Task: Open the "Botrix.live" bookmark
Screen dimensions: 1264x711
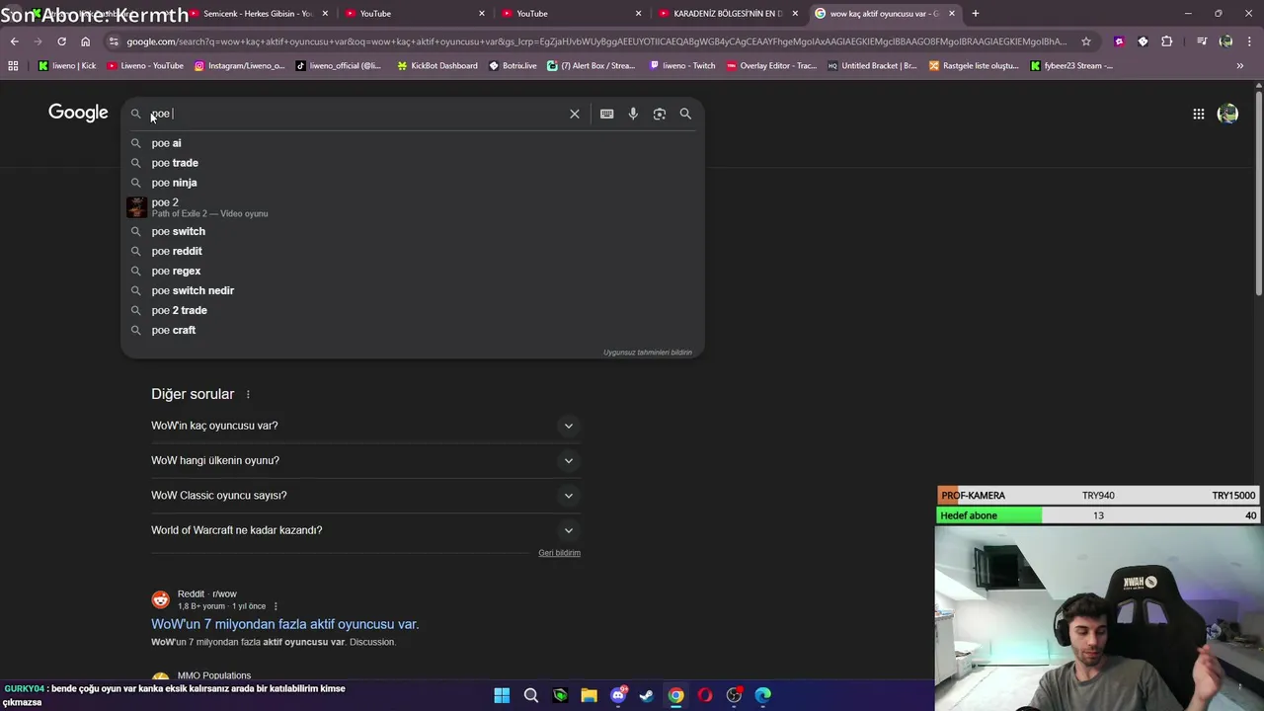Action: point(513,65)
